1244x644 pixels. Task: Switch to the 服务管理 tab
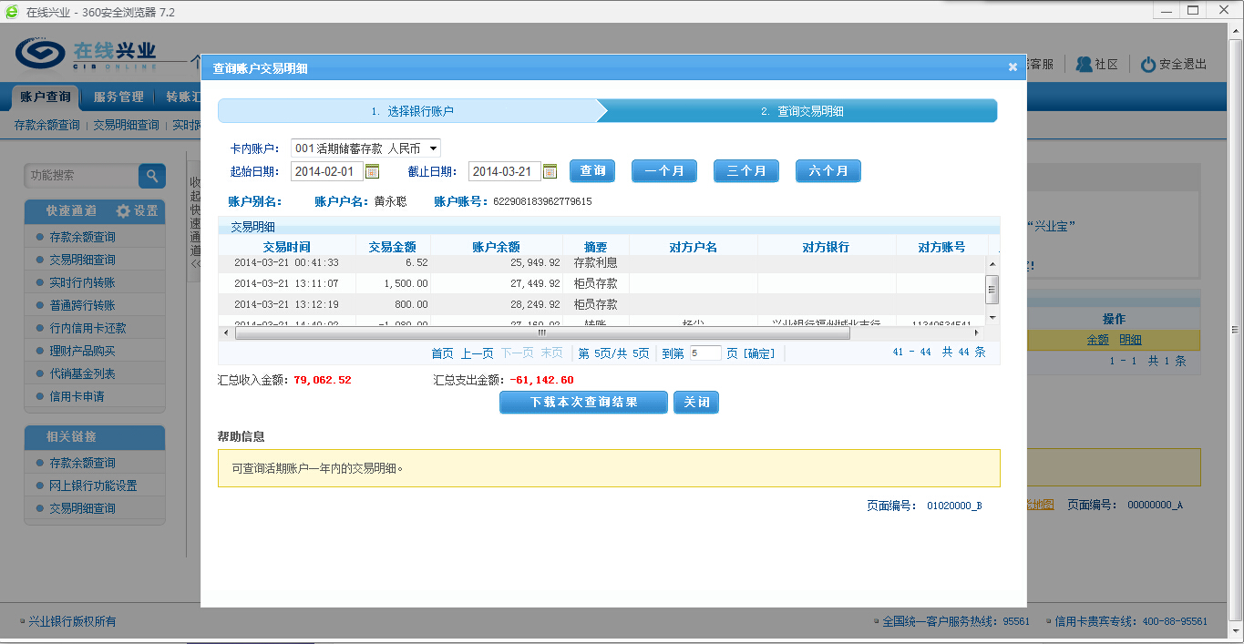tap(118, 97)
